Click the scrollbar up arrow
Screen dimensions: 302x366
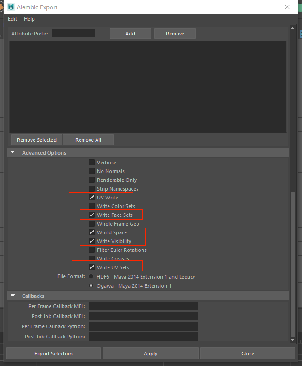pyautogui.click(x=293, y=28)
